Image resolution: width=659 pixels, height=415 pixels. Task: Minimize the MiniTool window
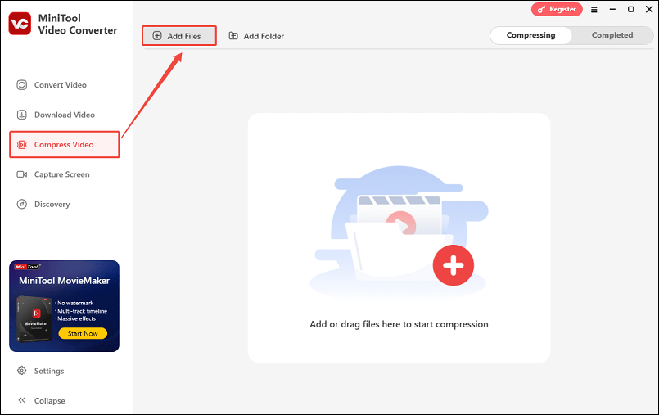coord(612,9)
